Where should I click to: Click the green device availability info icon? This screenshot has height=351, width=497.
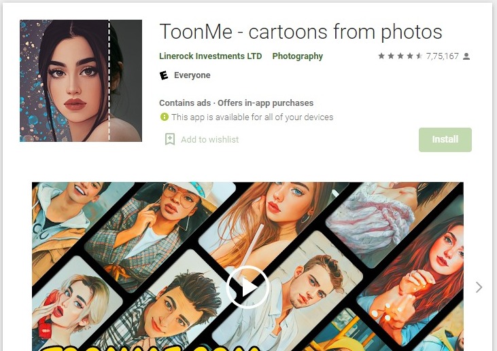coord(164,117)
